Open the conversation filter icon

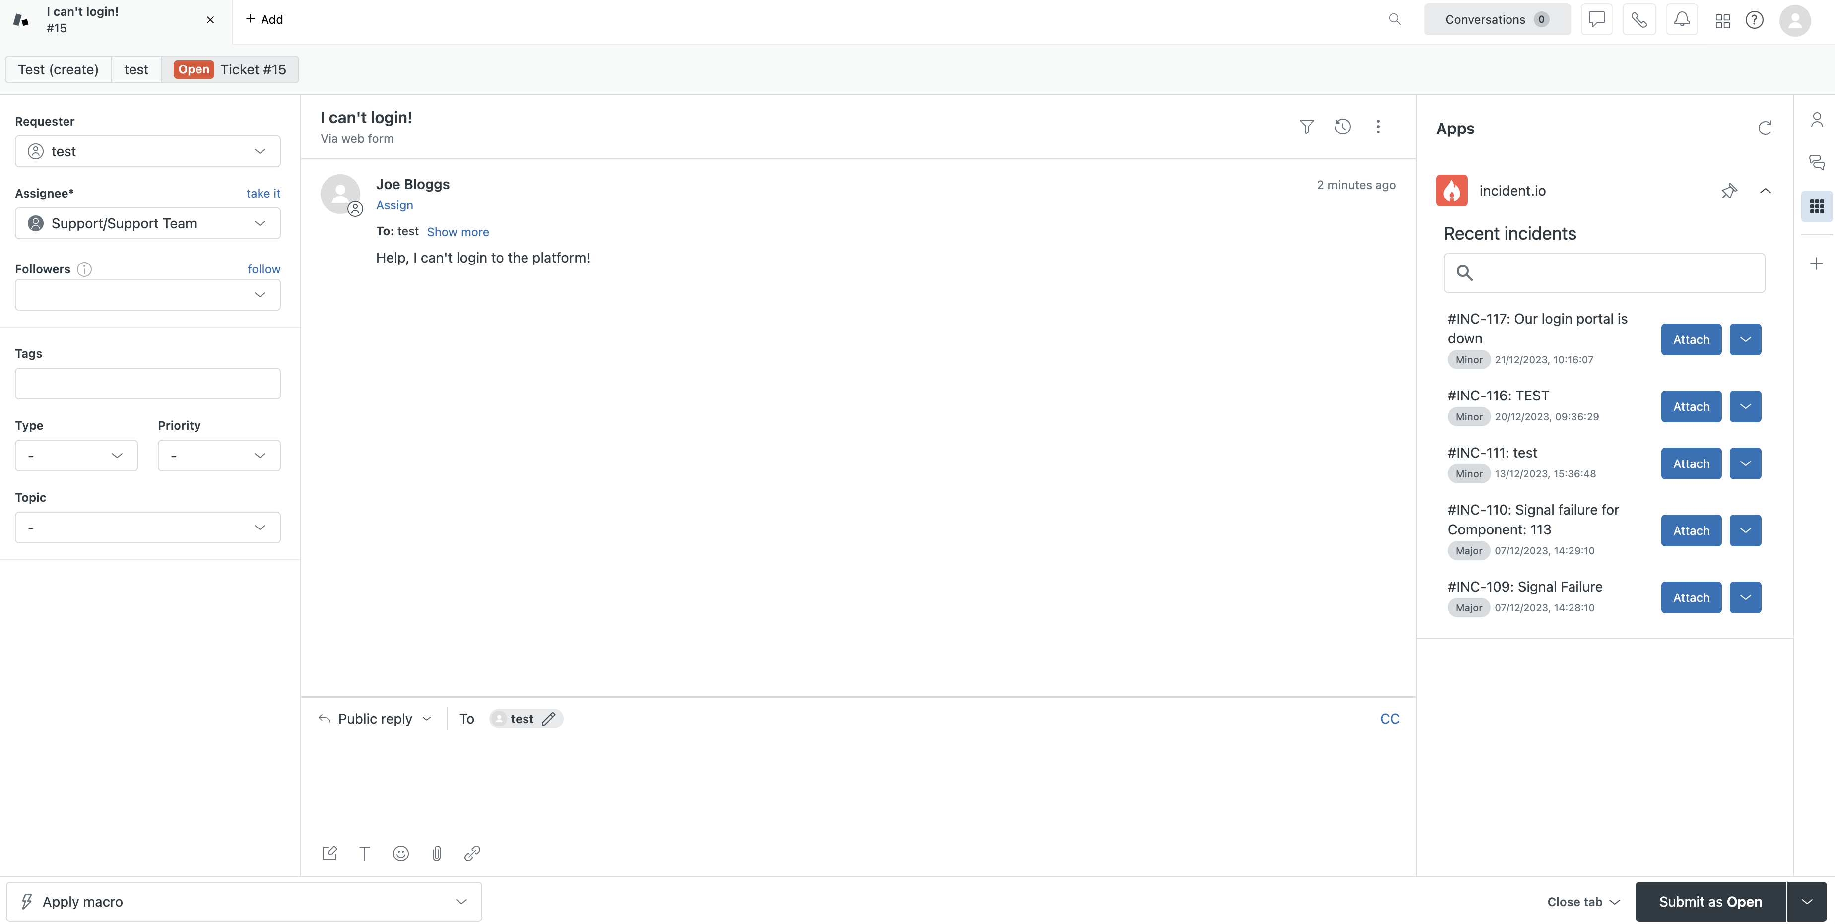1307,127
